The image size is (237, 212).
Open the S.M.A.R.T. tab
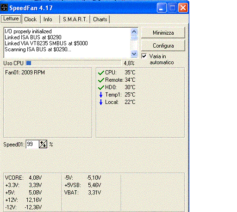pos(75,19)
